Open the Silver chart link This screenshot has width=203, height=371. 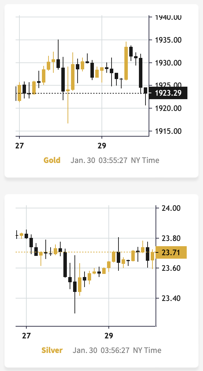(52, 350)
